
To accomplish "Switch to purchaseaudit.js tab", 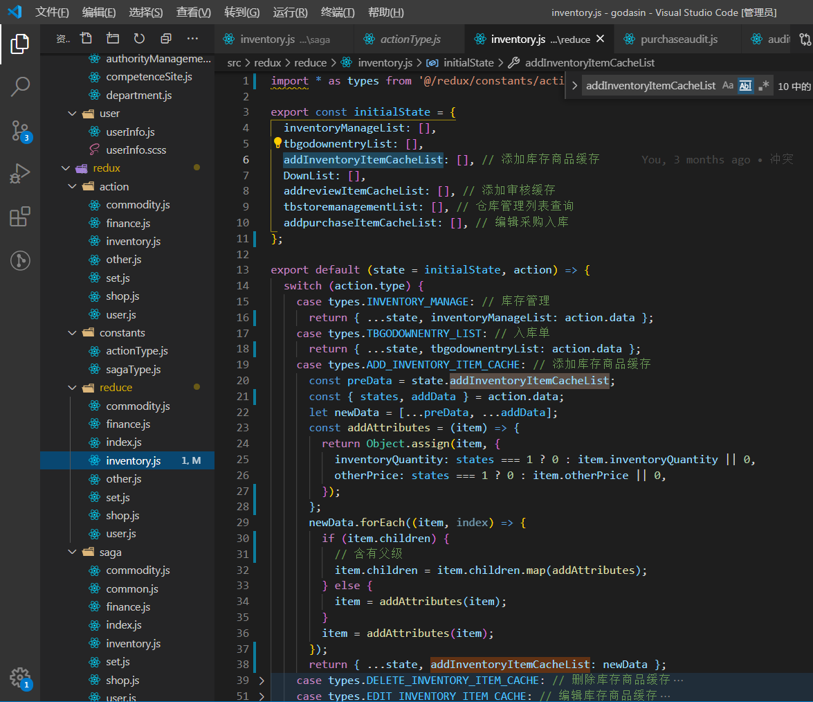I will click(x=678, y=39).
